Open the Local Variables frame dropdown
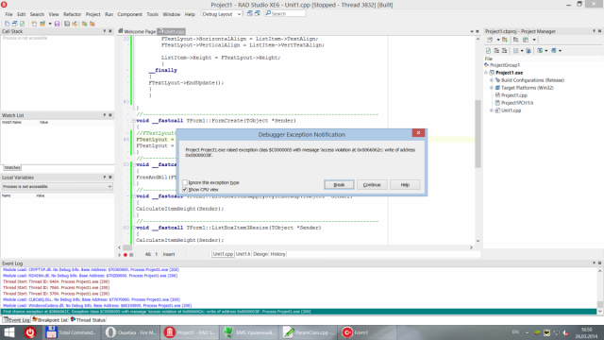Screen dimensions: 604x340 [x=109, y=187]
